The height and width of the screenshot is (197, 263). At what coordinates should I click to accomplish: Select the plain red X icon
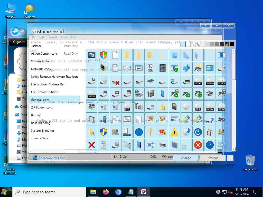coord(92,145)
